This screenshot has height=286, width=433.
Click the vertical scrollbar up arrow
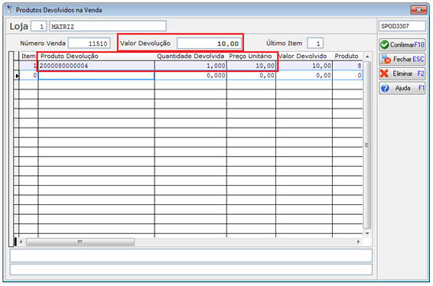[367, 57]
